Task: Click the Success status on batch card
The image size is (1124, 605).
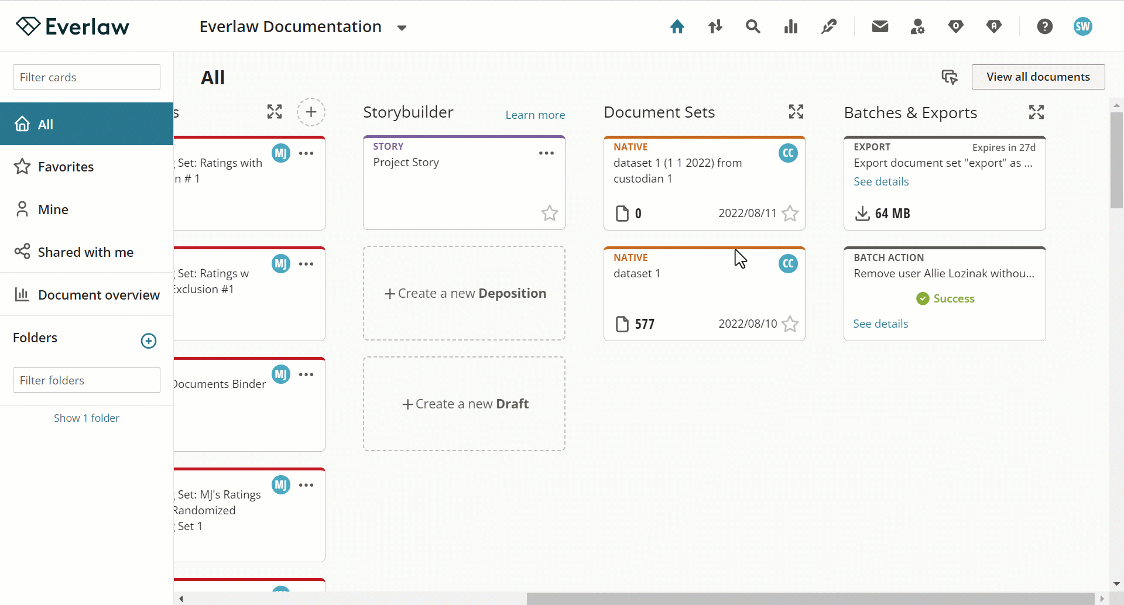Action: coord(945,298)
